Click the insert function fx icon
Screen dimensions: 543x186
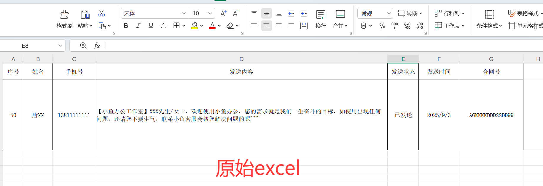point(97,45)
